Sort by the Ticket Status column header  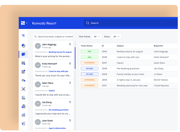pyautogui.click(x=87, y=46)
